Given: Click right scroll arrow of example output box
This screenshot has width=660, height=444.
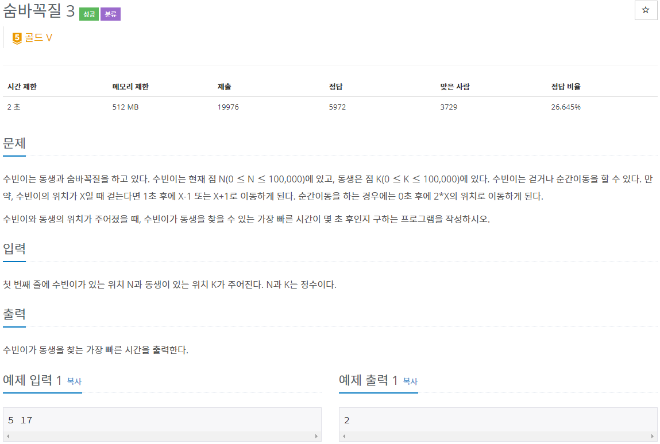Looking at the screenshot, I should pyautogui.click(x=653, y=437).
